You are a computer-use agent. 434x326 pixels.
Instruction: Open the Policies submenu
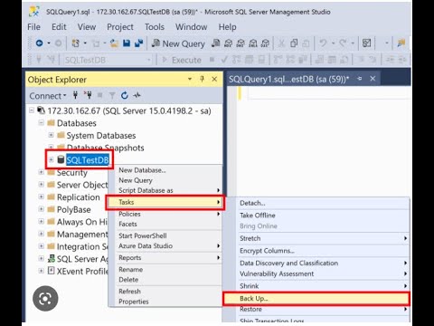169,214
